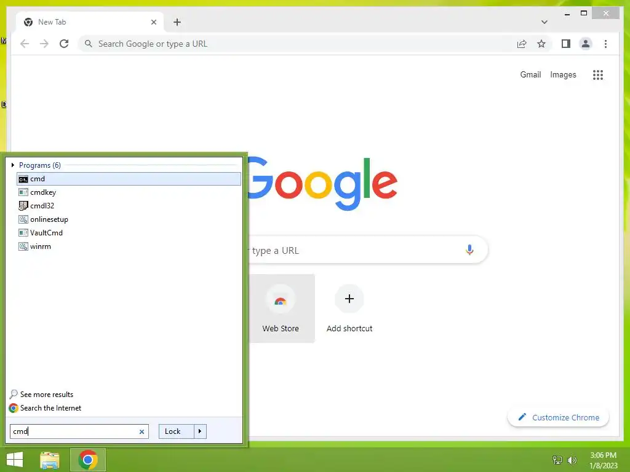Open the Gmail link

coord(531,74)
